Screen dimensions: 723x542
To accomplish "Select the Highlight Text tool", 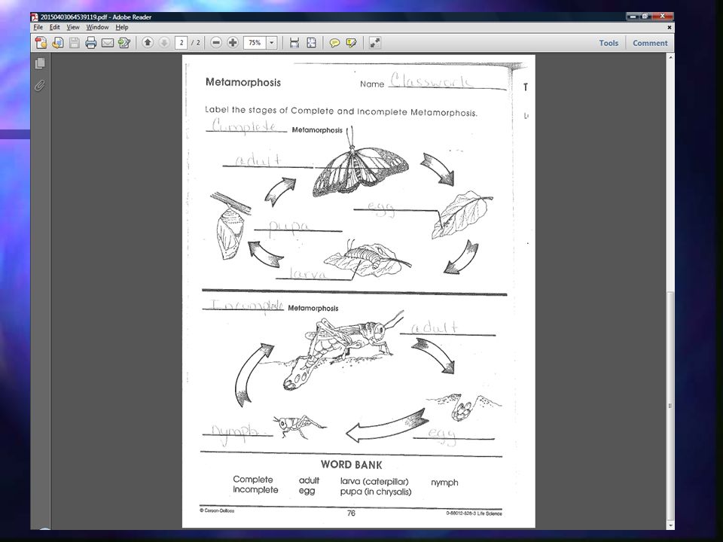I will 352,43.
